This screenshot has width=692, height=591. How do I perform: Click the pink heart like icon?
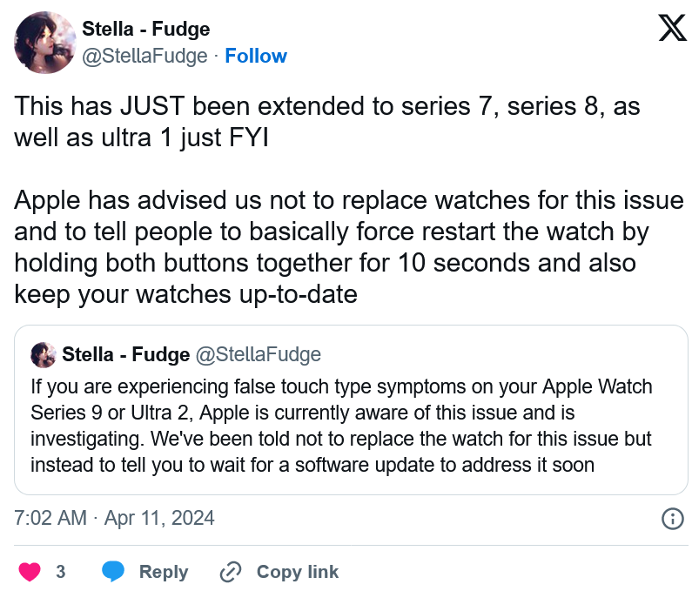pyautogui.click(x=30, y=572)
